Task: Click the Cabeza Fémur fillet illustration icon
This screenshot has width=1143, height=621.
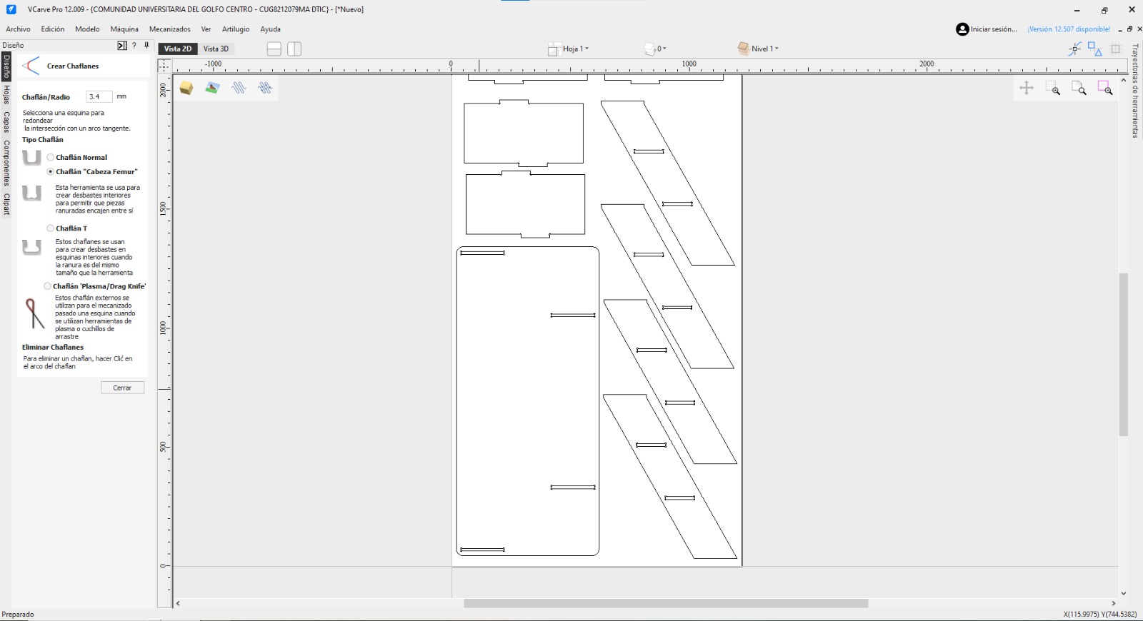Action: coord(31,193)
